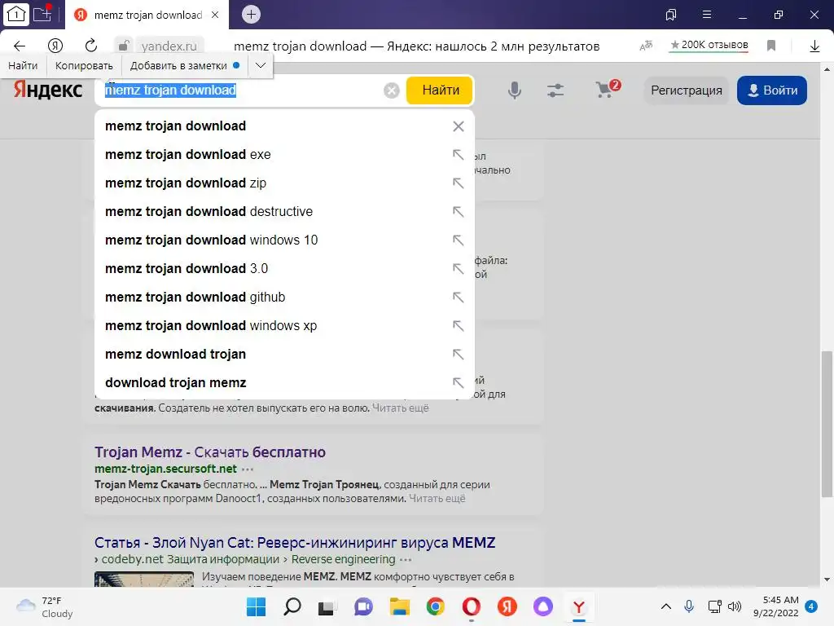Open the Windows Start menu
834x626 pixels.
coord(256,606)
